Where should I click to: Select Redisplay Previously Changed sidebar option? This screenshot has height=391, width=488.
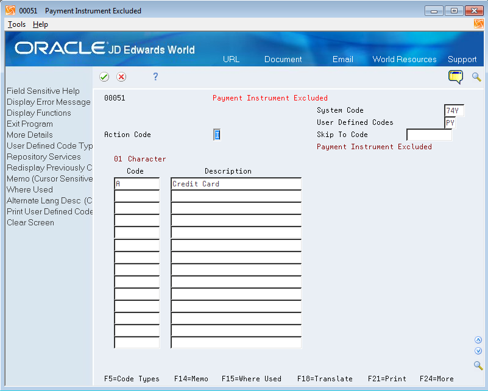pos(49,167)
